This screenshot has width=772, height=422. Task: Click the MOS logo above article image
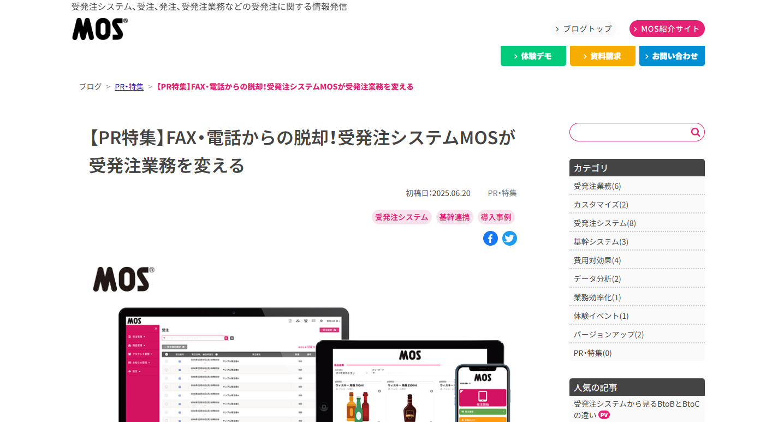click(124, 279)
